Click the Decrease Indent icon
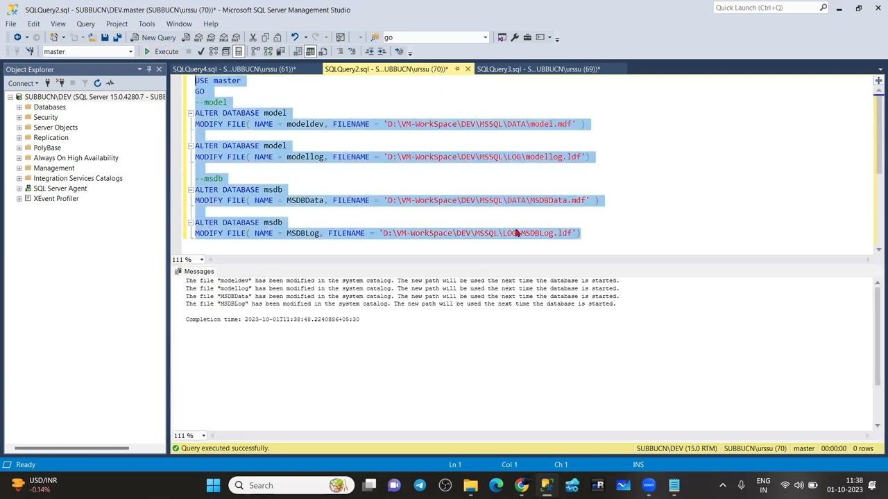 (370, 51)
